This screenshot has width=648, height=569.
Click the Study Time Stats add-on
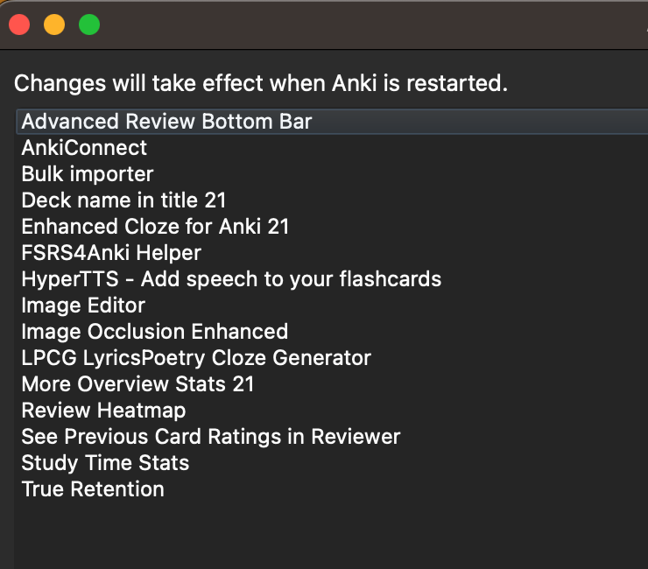click(x=105, y=463)
